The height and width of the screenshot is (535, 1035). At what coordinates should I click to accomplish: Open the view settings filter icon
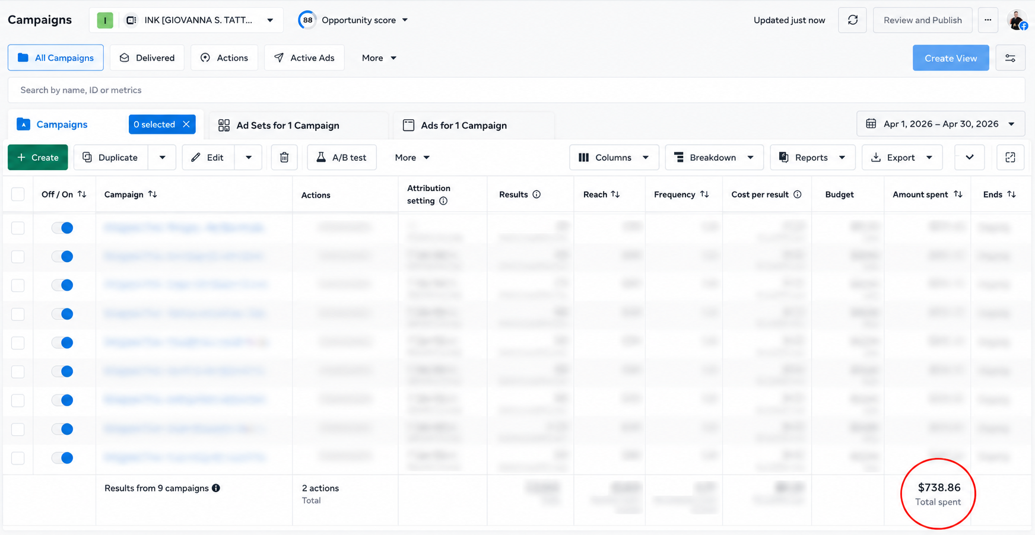point(1010,58)
